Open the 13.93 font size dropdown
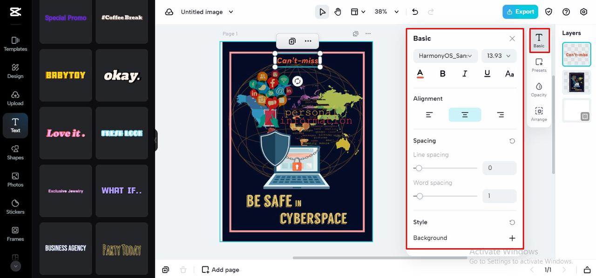The width and height of the screenshot is (596, 278). pyautogui.click(x=499, y=56)
